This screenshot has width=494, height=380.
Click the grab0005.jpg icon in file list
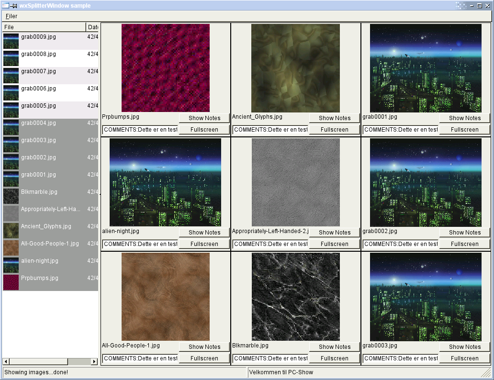click(11, 110)
